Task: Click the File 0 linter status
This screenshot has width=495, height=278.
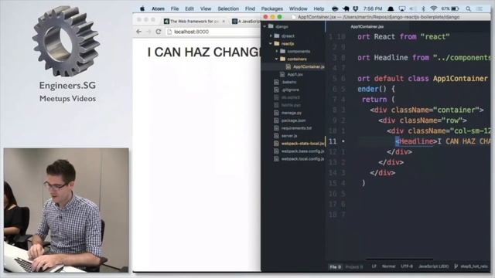Action: (x=335, y=266)
